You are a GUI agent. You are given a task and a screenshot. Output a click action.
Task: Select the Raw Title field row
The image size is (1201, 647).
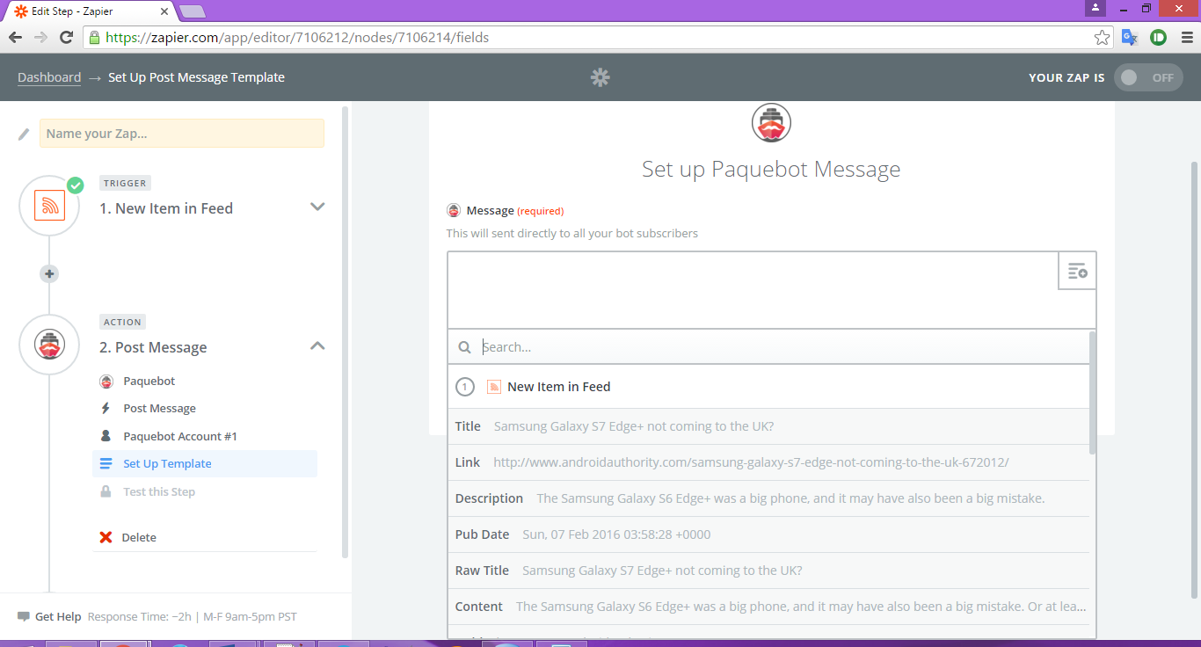tap(768, 571)
